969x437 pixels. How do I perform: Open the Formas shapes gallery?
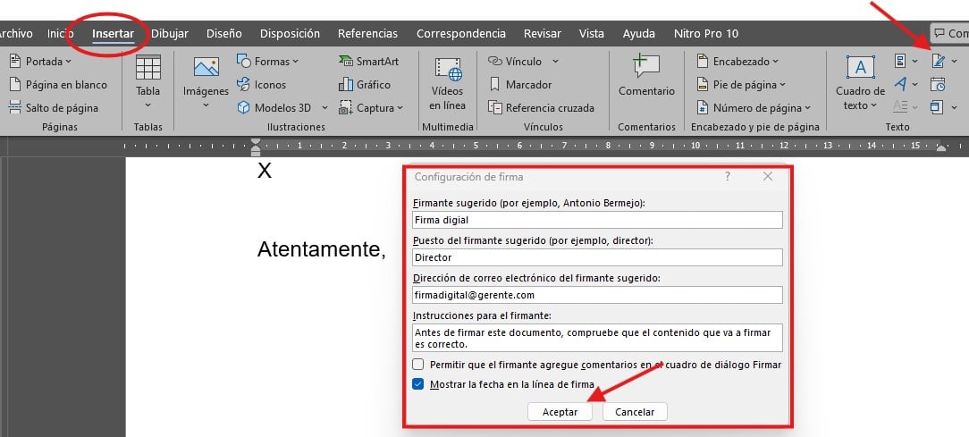[x=267, y=61]
